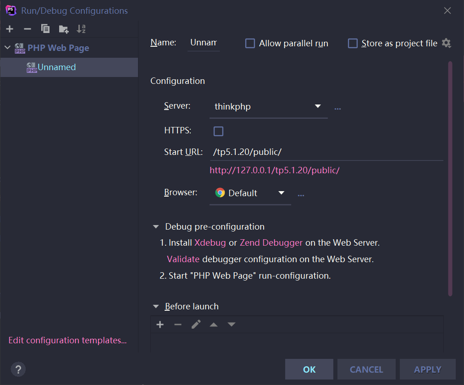Enable HTTPS for the web page
The image size is (464, 385).
(218, 131)
